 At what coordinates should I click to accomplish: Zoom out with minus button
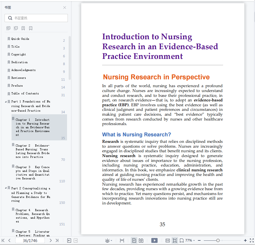[199, 240]
